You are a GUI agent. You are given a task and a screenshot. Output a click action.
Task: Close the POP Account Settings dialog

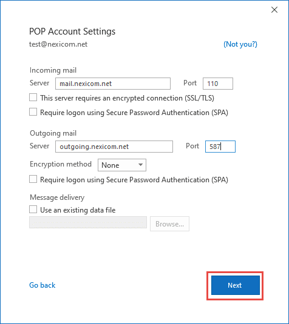point(274,10)
